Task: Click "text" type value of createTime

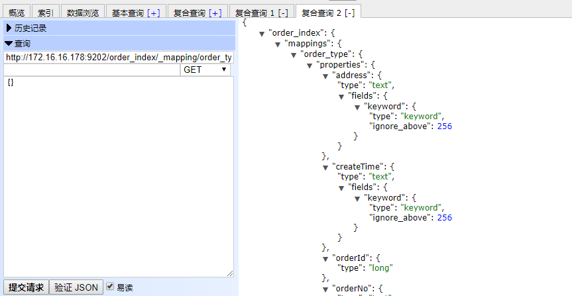Action: click(x=380, y=176)
